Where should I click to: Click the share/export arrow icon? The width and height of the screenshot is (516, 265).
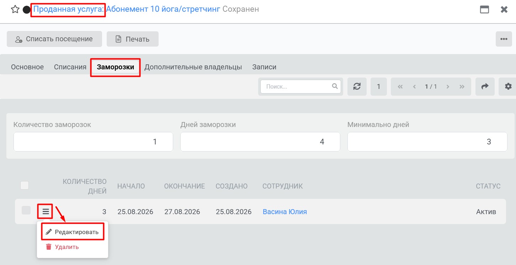pyautogui.click(x=485, y=86)
